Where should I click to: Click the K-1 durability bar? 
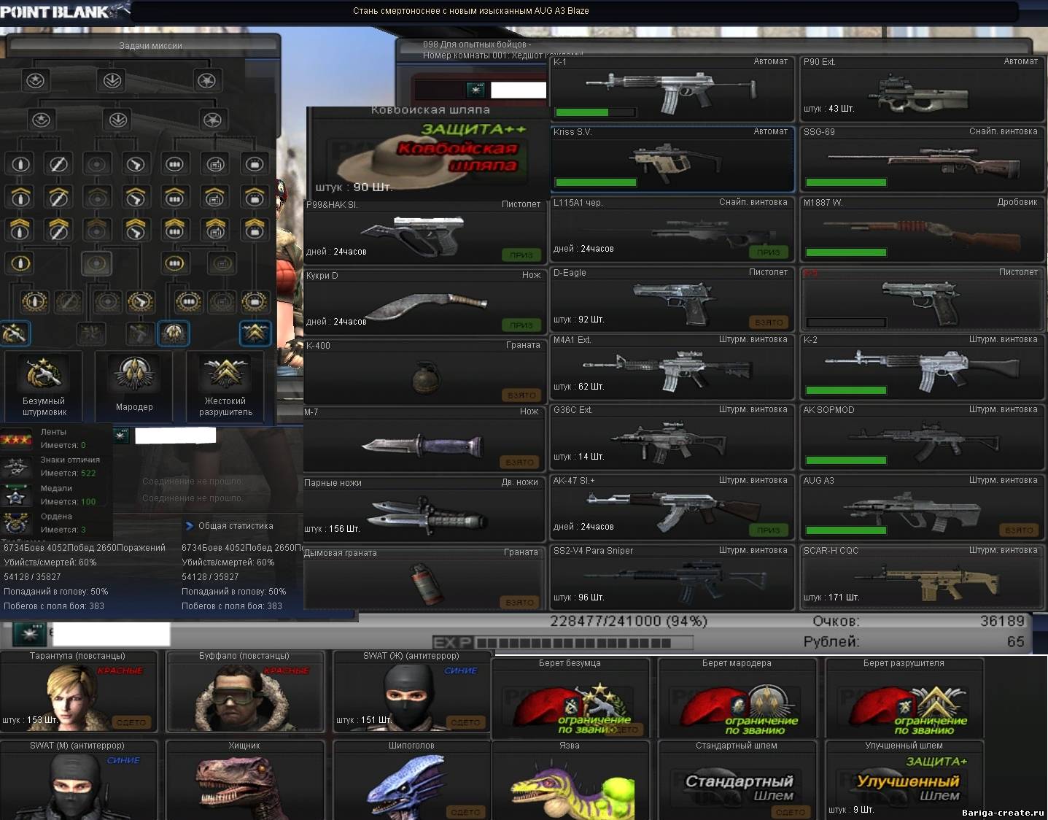pos(595,112)
